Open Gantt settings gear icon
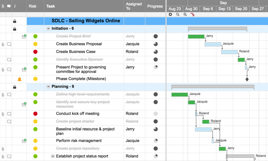The image size is (268, 161). tap(170, 14)
